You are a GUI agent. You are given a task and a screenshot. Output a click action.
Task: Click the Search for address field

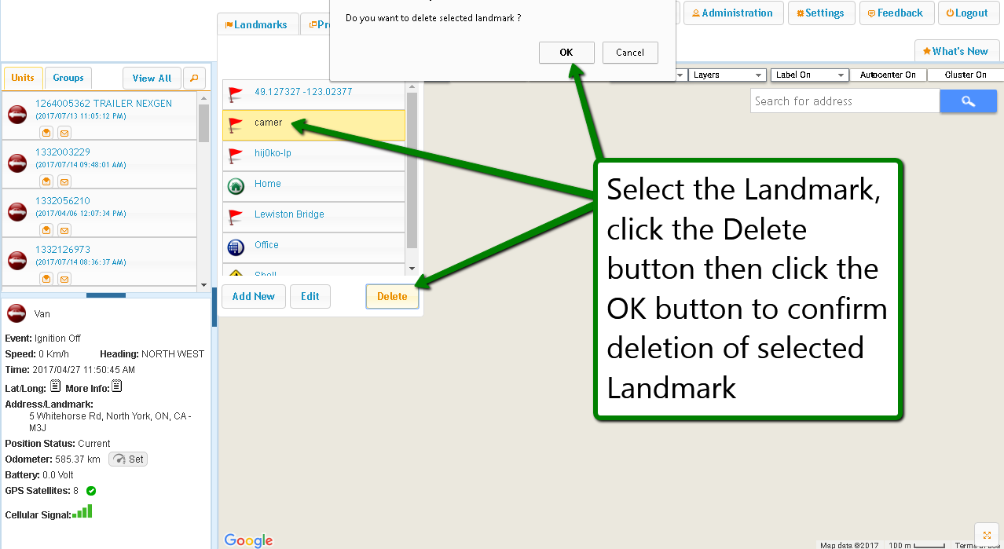(845, 101)
